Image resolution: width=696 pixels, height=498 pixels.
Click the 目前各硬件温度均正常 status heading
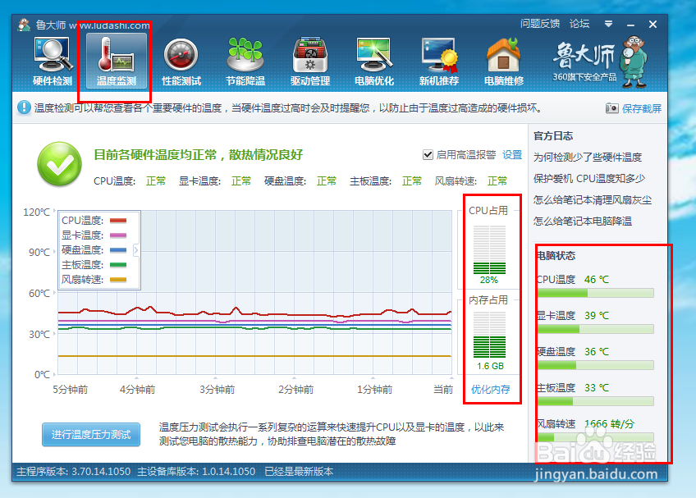(199, 154)
